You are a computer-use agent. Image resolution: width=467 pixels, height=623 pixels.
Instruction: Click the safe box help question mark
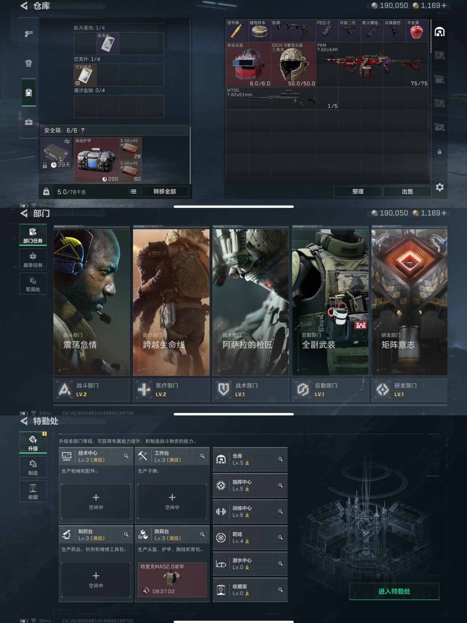click(x=83, y=130)
